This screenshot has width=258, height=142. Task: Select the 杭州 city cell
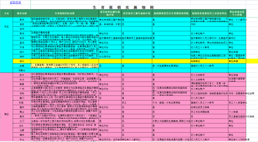point(22,38)
